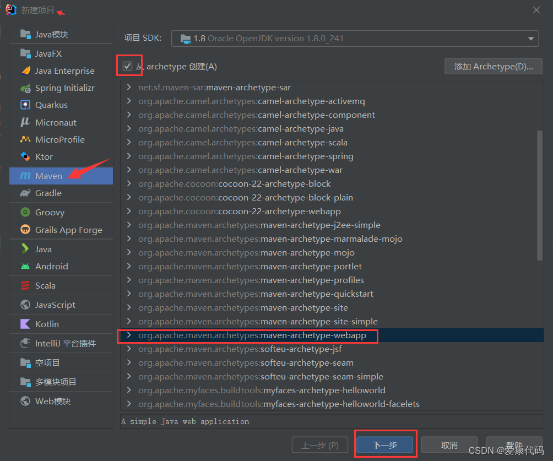This screenshot has width=553, height=461.
Task: Click the IntelliJ logo in title bar
Action: coord(11,10)
